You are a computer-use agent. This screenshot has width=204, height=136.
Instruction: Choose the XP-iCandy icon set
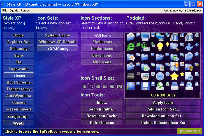pyautogui.click(x=57, y=49)
